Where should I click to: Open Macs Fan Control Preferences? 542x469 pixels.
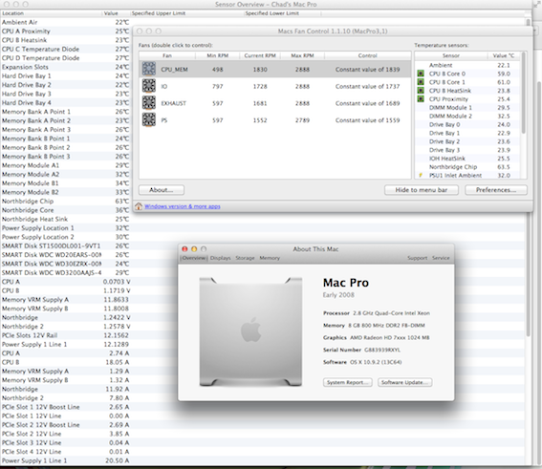496,190
